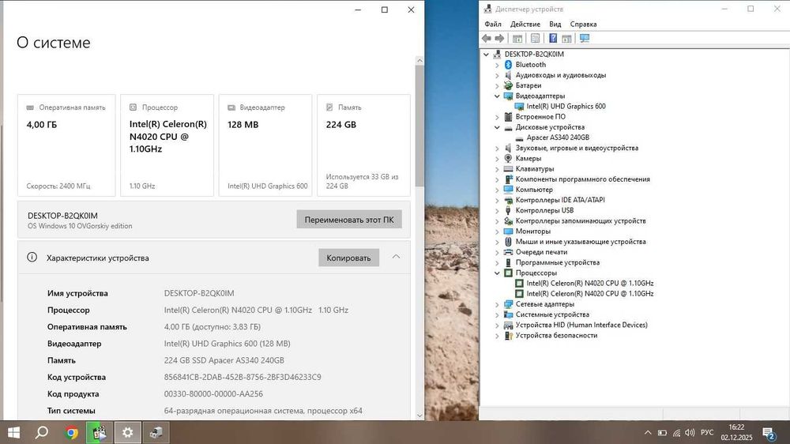Click the Копировать button
Viewport: 790px width, 444px height.
348,258
